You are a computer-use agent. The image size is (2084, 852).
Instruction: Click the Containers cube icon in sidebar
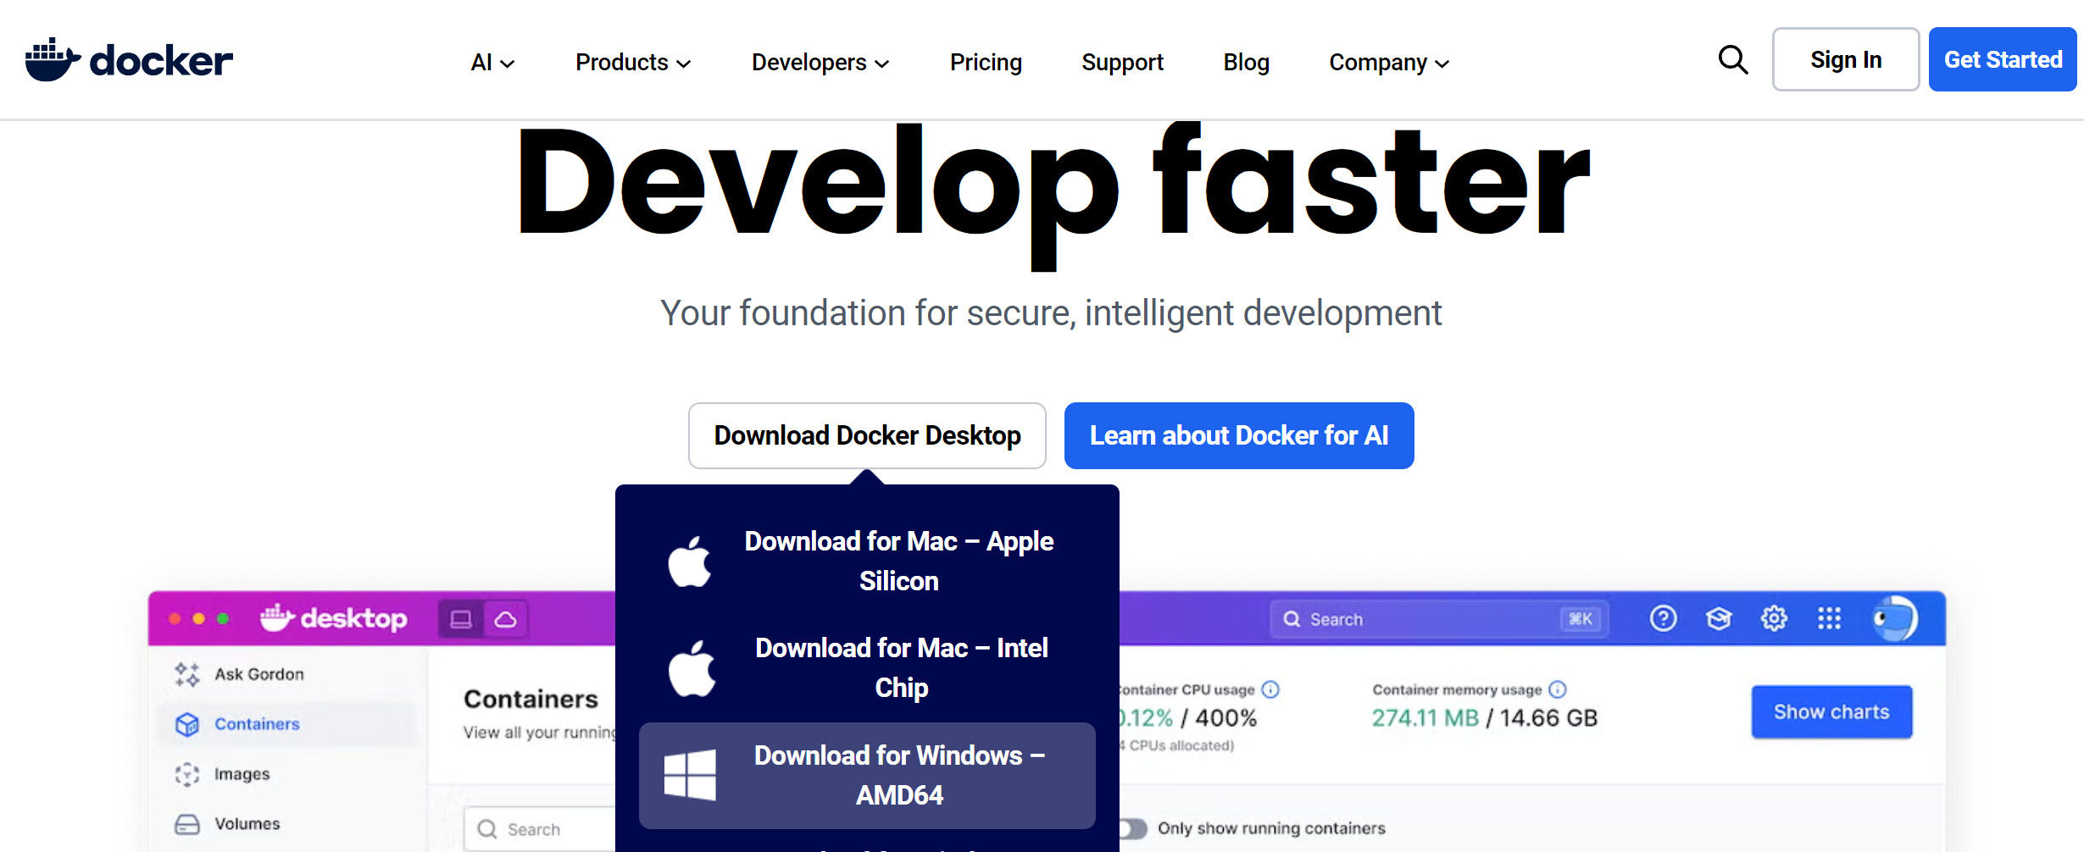[187, 724]
